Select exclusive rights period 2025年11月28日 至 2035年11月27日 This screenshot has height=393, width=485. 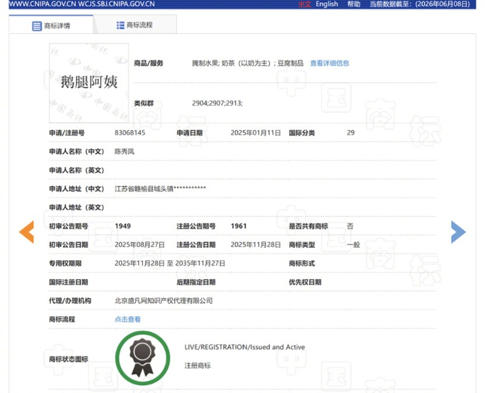[170, 263]
